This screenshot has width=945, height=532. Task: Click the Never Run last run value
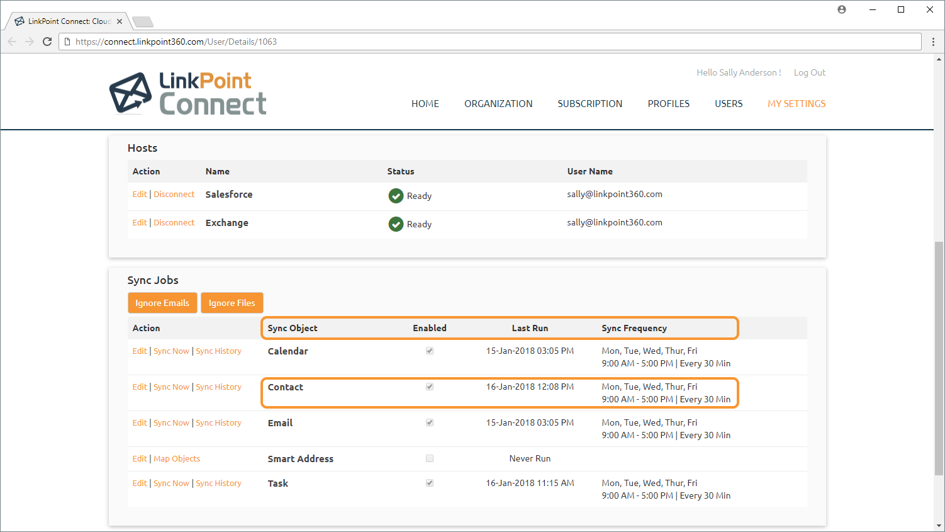click(530, 458)
